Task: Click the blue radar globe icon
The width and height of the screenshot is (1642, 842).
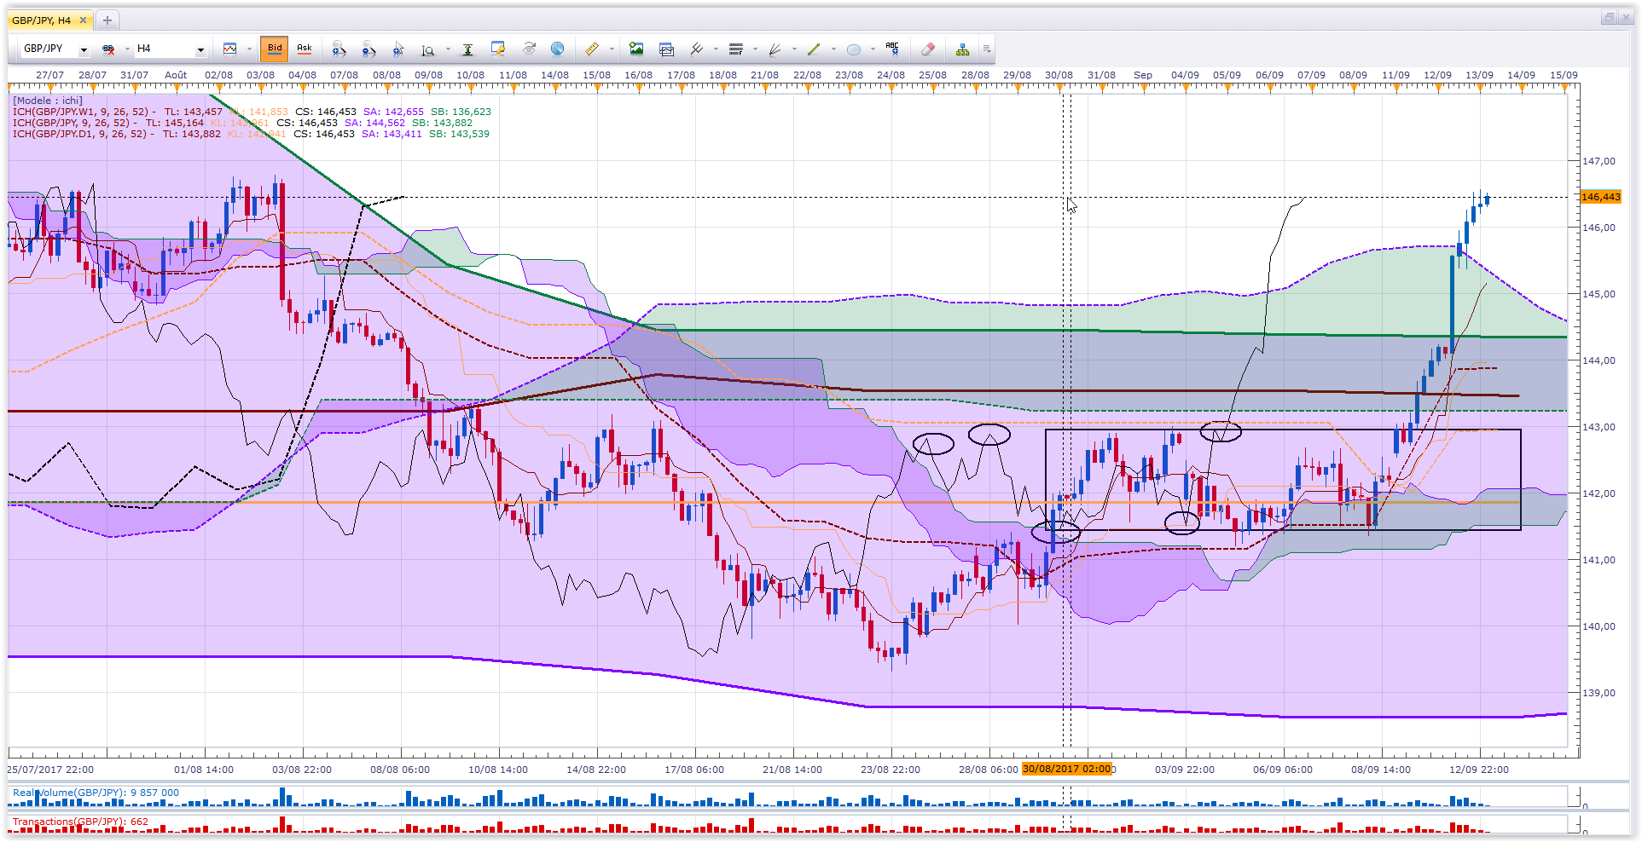Action: pos(558,49)
